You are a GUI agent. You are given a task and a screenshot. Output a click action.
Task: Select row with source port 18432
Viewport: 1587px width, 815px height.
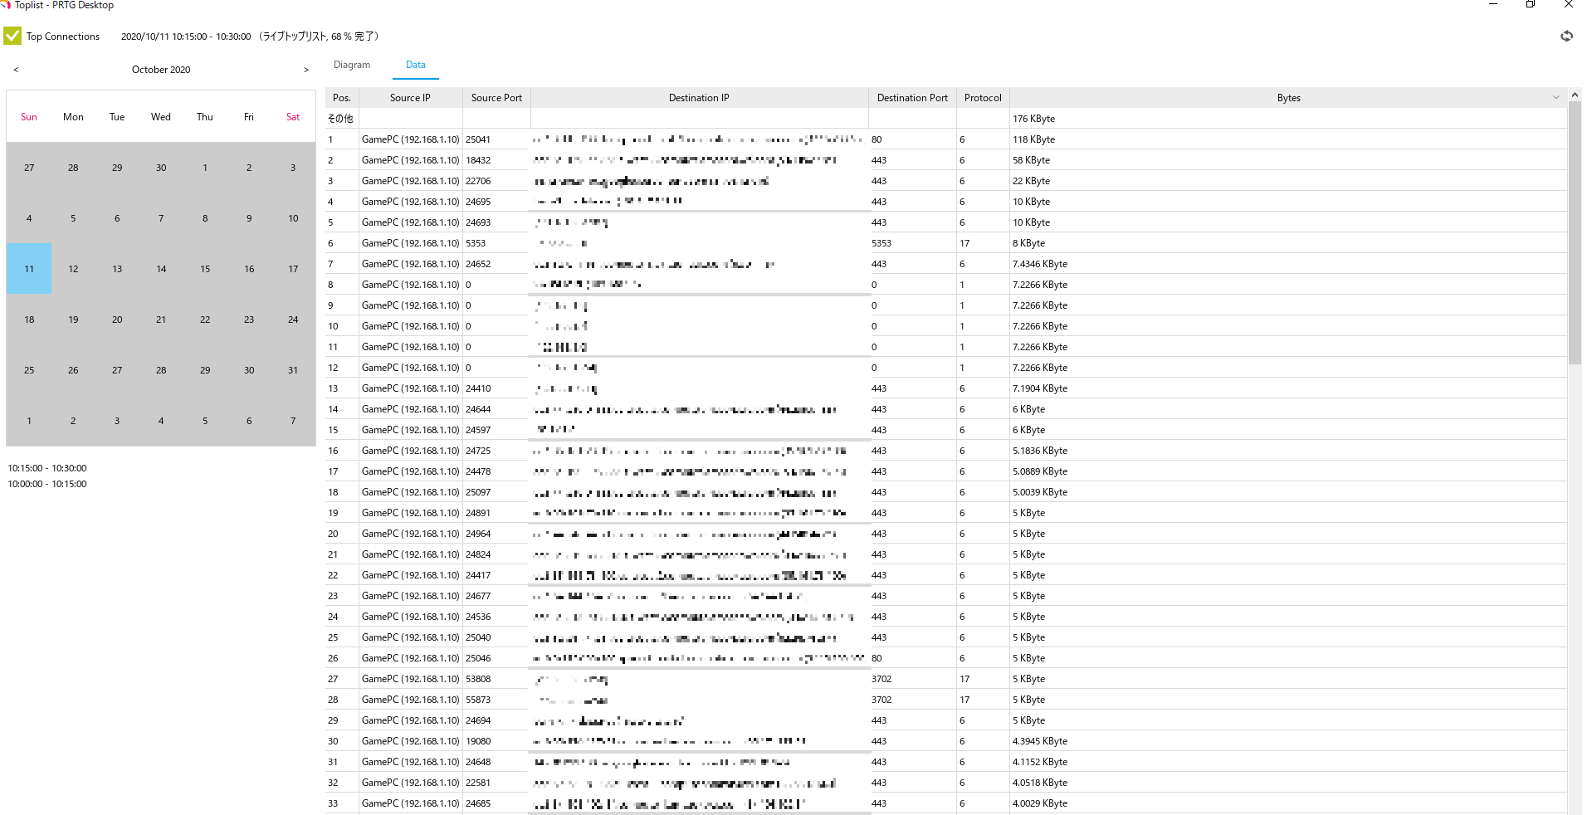tap(946, 160)
